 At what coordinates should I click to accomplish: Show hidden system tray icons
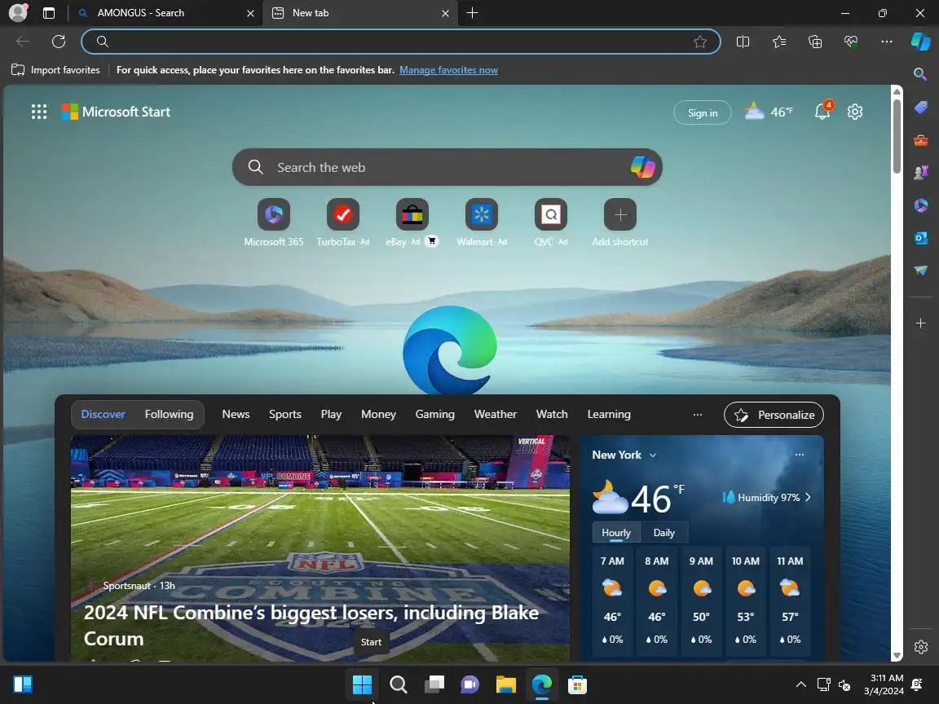(800, 684)
